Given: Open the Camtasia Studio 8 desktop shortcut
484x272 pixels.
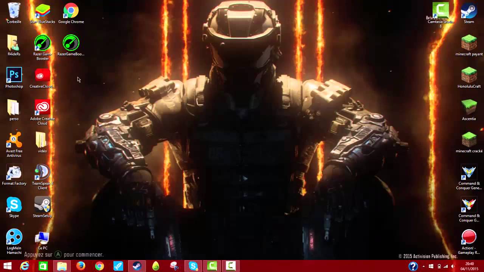Looking at the screenshot, I should [x=441, y=11].
